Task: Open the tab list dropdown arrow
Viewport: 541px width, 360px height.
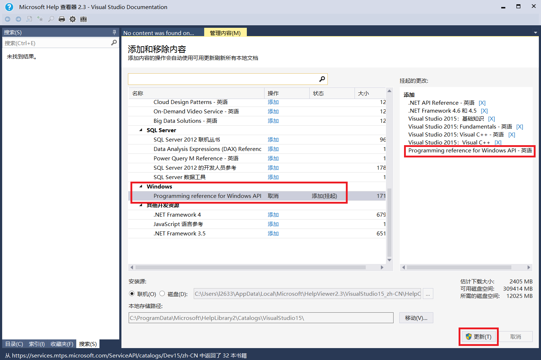Action: click(535, 32)
